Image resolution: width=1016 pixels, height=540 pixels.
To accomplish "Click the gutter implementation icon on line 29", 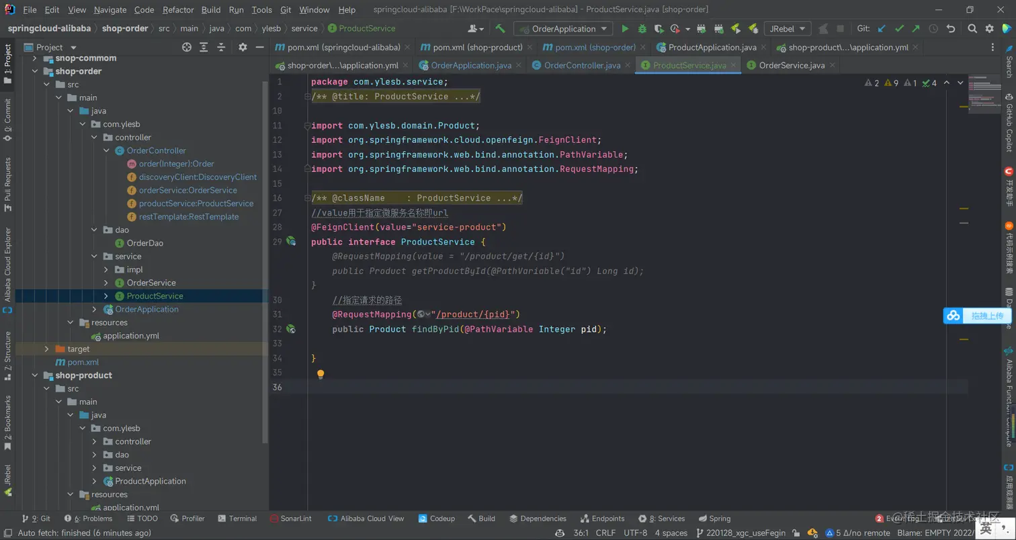I will point(291,241).
